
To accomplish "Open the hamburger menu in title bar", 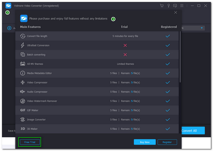I will (x=182, y=6).
